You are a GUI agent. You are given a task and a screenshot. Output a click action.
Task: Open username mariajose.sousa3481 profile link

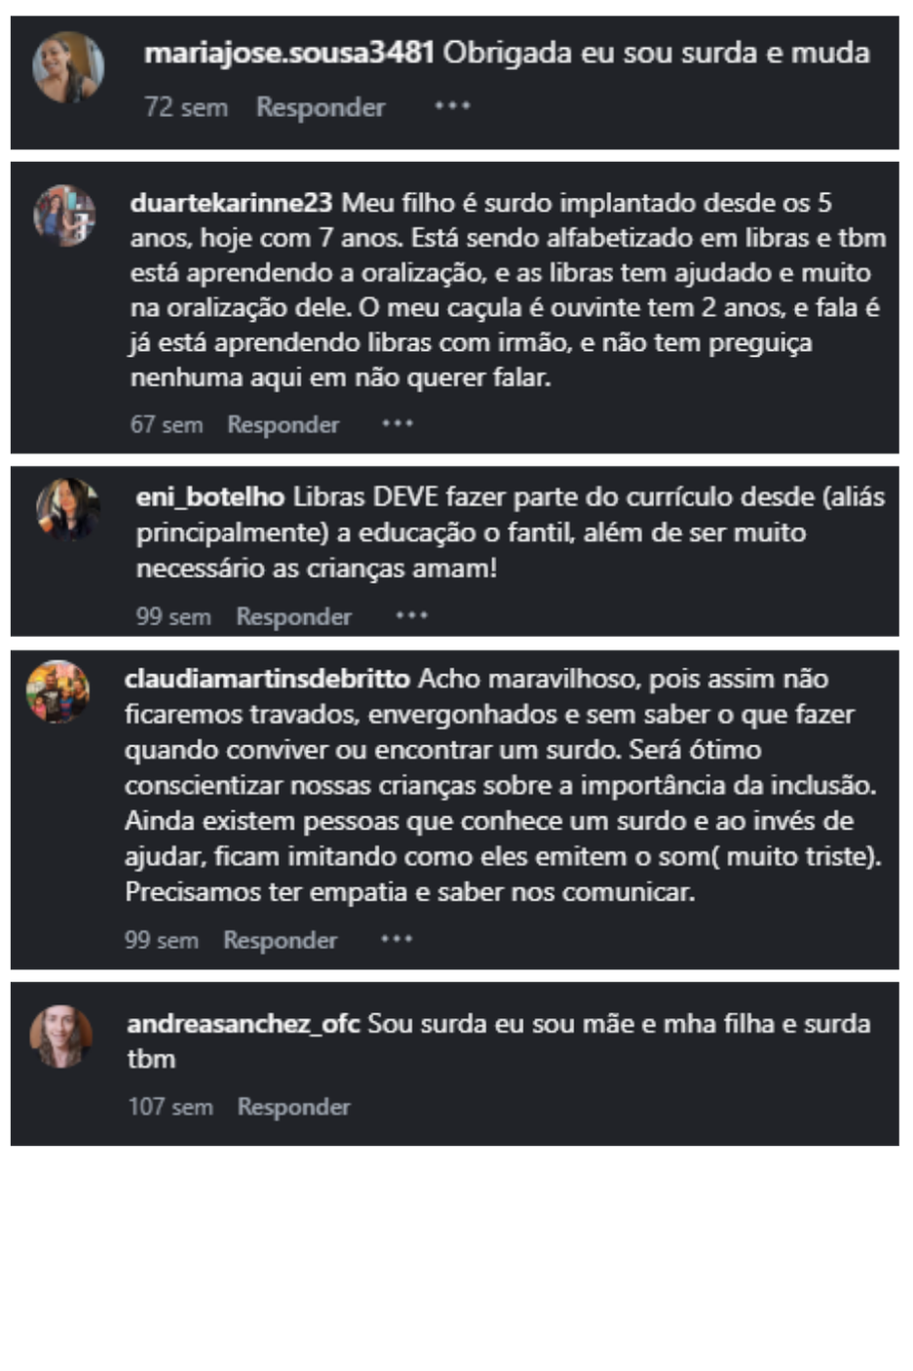click(x=288, y=53)
